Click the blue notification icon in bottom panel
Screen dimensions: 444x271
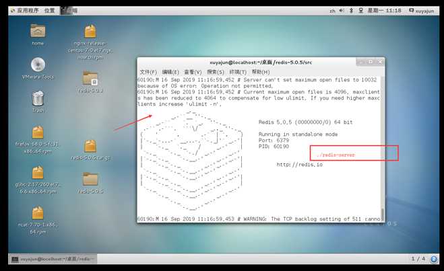coord(434,259)
